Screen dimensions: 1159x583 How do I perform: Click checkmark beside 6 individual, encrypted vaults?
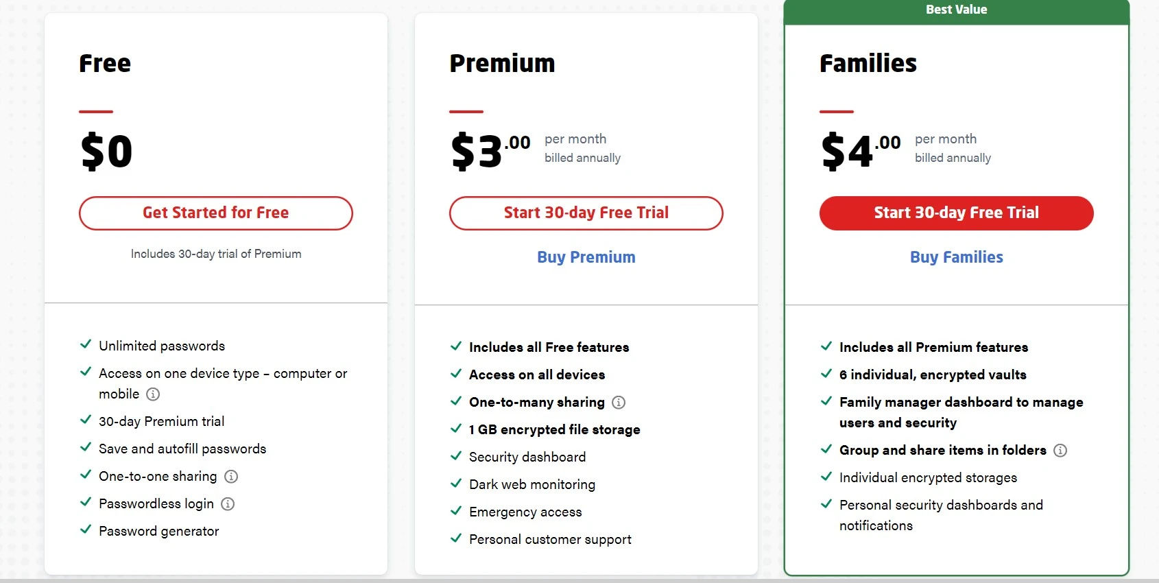826,373
